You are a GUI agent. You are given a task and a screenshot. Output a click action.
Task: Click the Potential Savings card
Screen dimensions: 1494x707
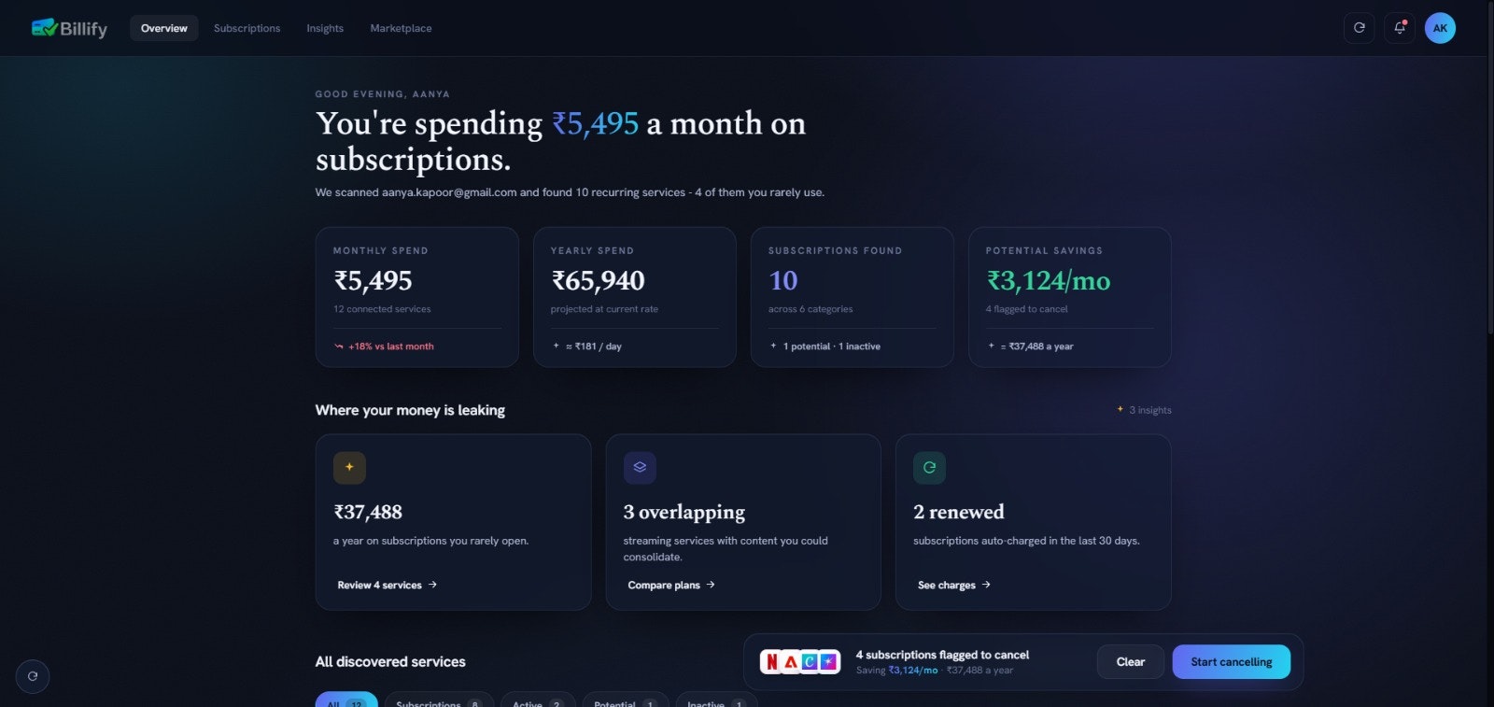pyautogui.click(x=1069, y=297)
